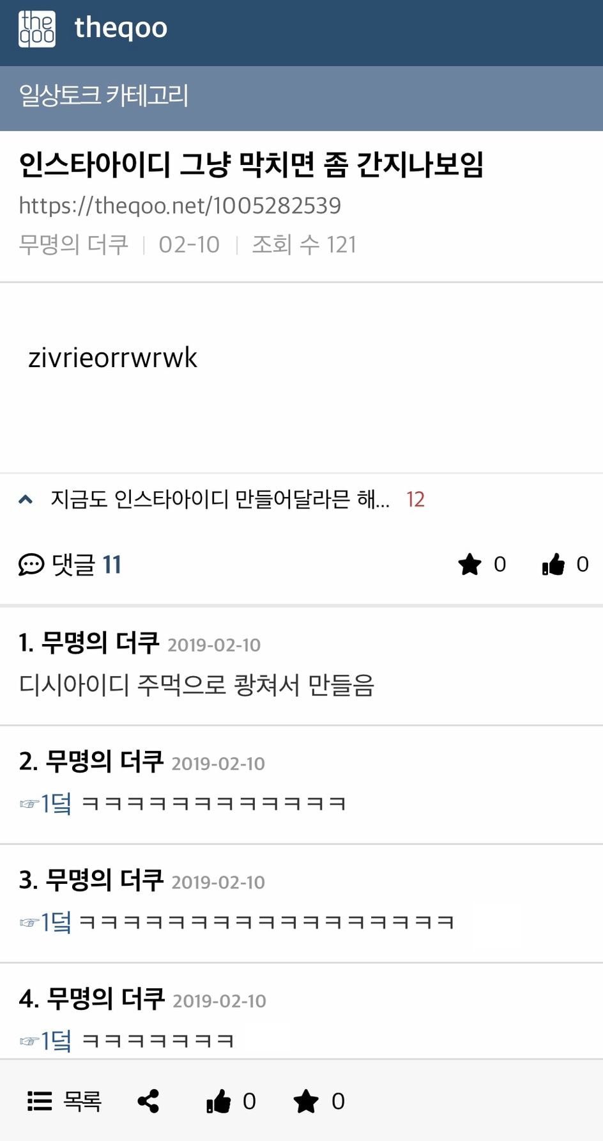Open the 목록 list button in bottom bar
This screenshot has width=603, height=1141.
(x=64, y=1101)
